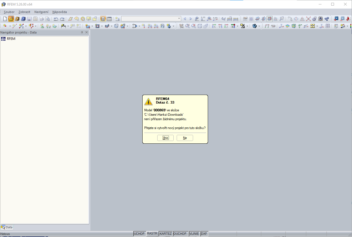Select the New Member tool icon
Image resolution: width=352 pixels, height=237 pixels.
tap(21, 26)
